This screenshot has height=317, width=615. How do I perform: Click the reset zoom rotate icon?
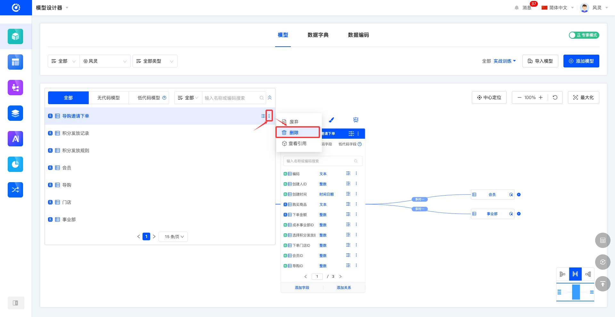[x=555, y=97]
